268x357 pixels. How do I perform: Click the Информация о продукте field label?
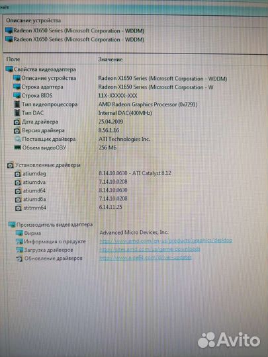[55, 241]
